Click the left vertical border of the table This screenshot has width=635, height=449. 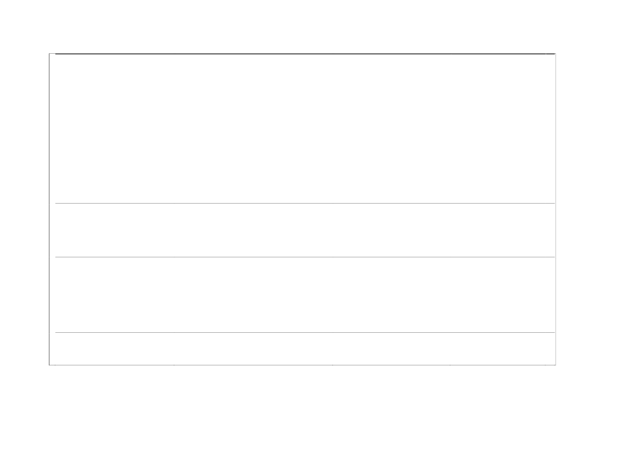49,209
